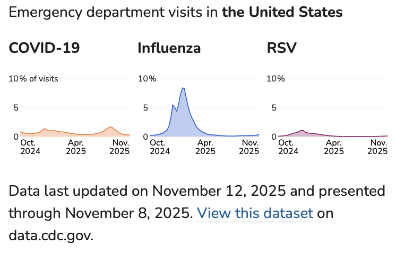Viewport: 396px width, 254px height.
Task: Click the 5 axis label on RSV chart
Action: point(274,107)
